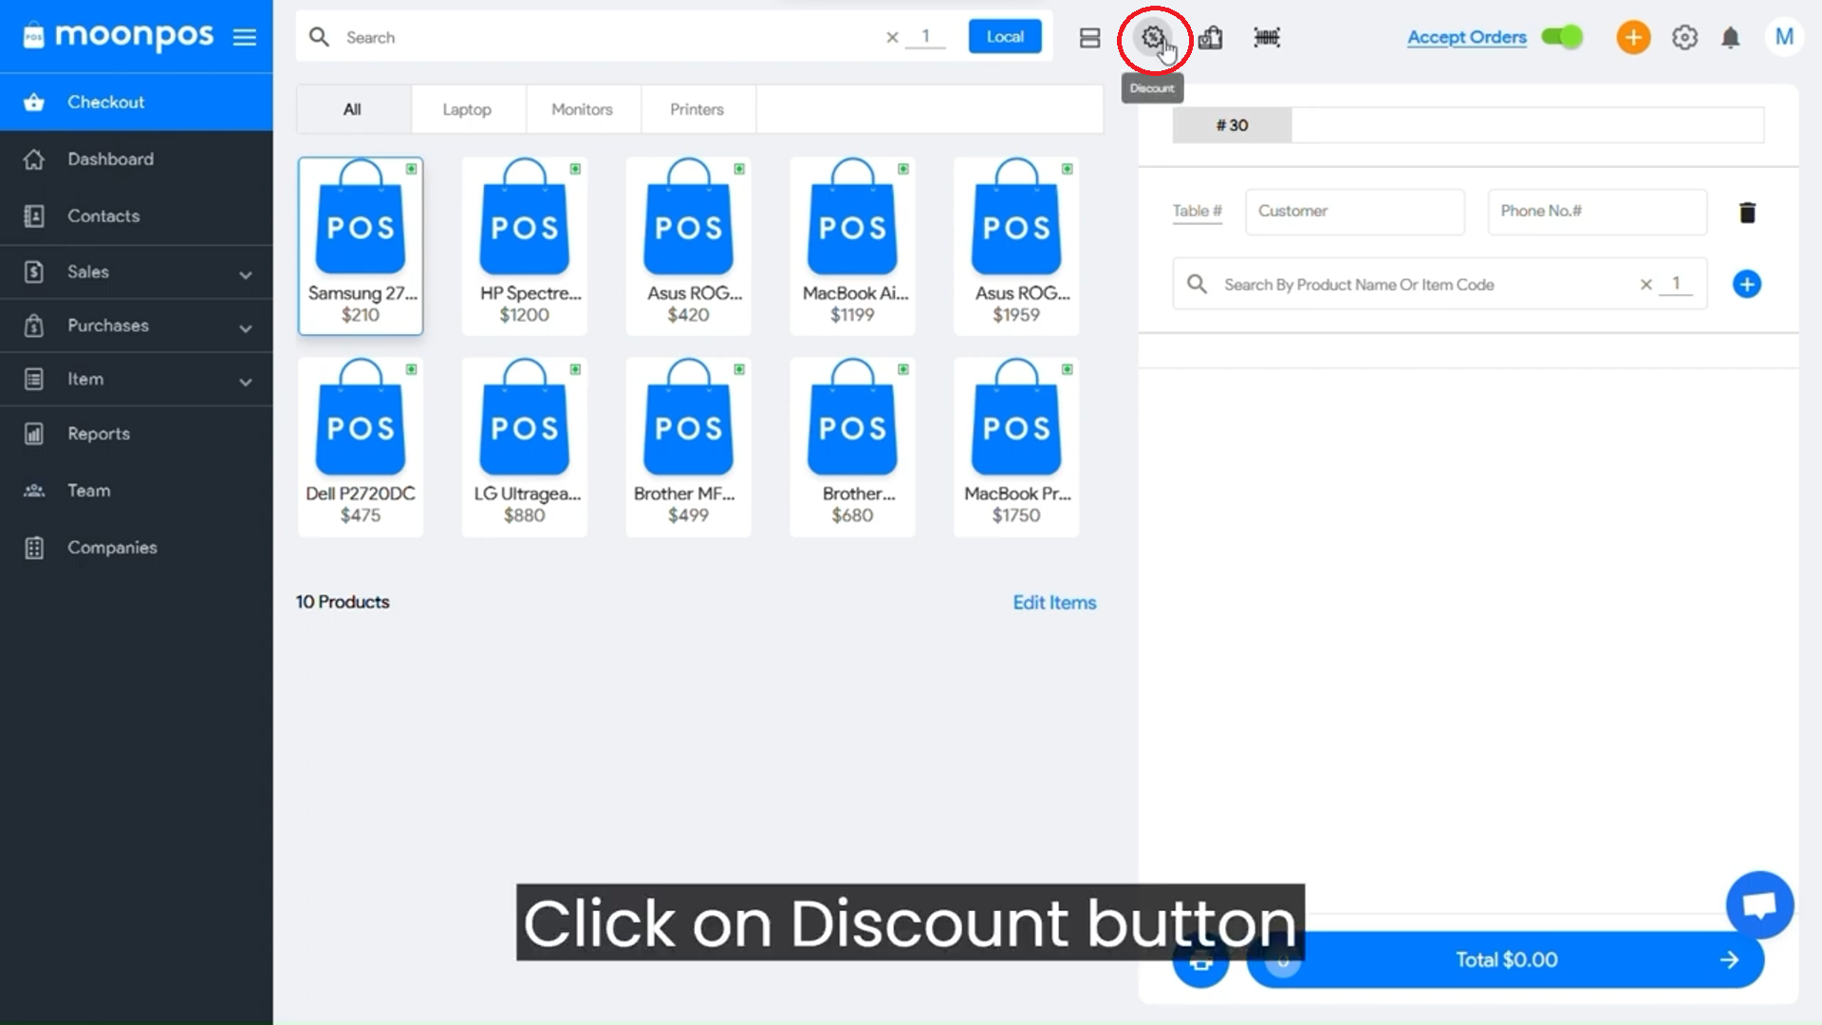Clear the order item search X

[1646, 284]
